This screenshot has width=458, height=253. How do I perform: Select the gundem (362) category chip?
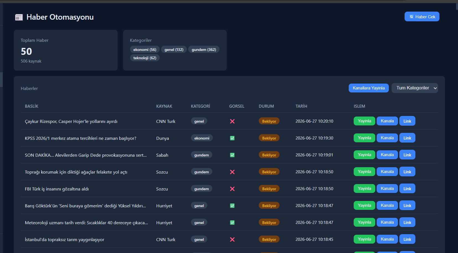coord(204,50)
